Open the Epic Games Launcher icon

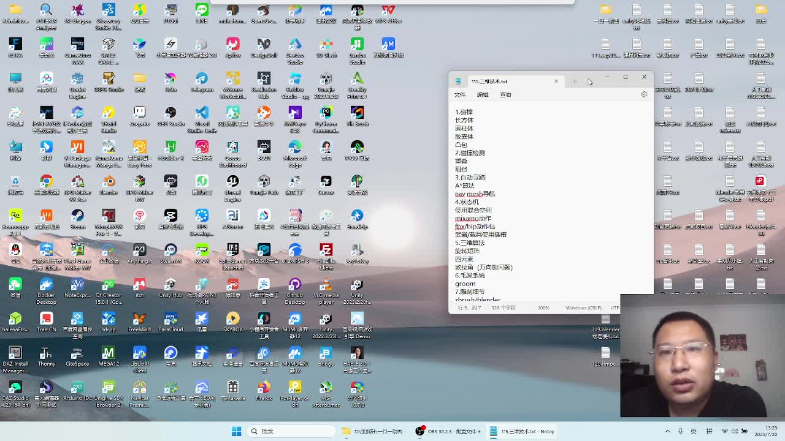(232, 256)
